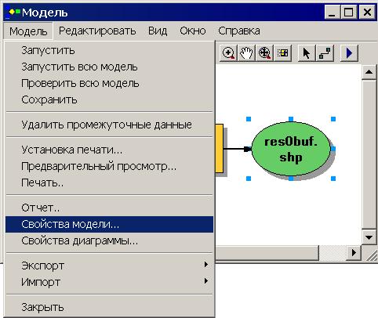
Task: Expand the Импорт submenu
Action: click(x=109, y=282)
